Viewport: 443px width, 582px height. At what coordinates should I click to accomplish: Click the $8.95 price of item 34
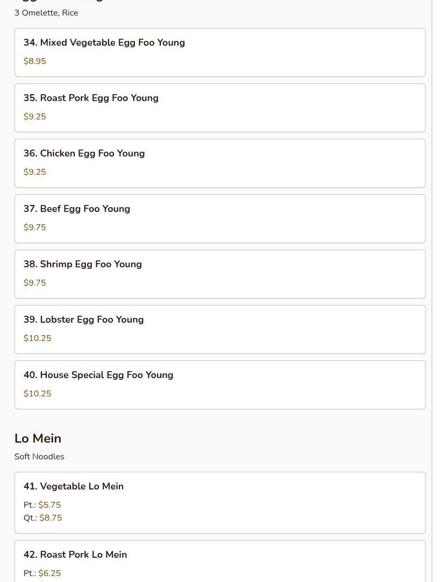(35, 61)
